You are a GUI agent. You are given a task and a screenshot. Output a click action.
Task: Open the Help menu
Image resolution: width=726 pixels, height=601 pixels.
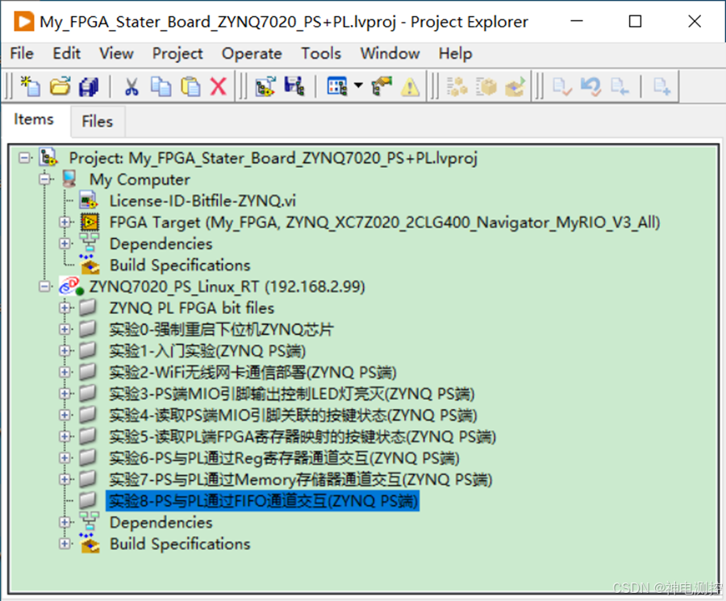[455, 54]
